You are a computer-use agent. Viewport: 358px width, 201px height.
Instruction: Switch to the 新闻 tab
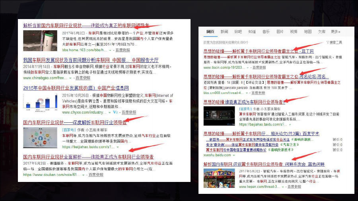224,31
